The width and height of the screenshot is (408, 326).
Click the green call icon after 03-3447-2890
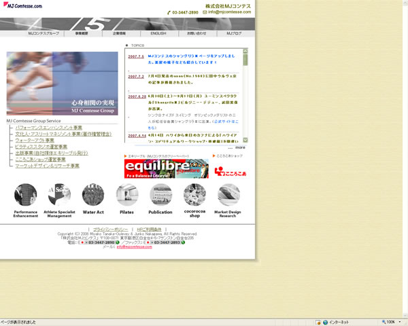pos(118,242)
